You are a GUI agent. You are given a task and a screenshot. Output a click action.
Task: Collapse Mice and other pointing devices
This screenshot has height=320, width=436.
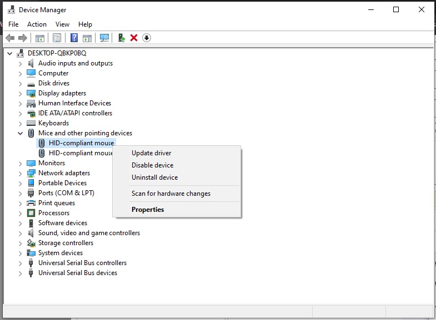[21, 133]
